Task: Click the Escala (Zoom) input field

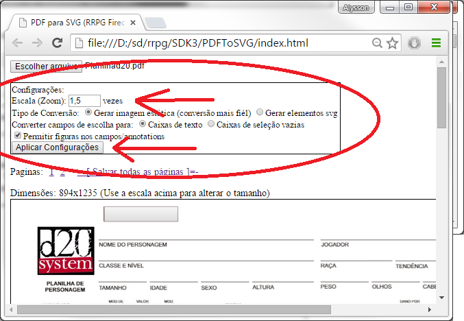Action: point(84,101)
